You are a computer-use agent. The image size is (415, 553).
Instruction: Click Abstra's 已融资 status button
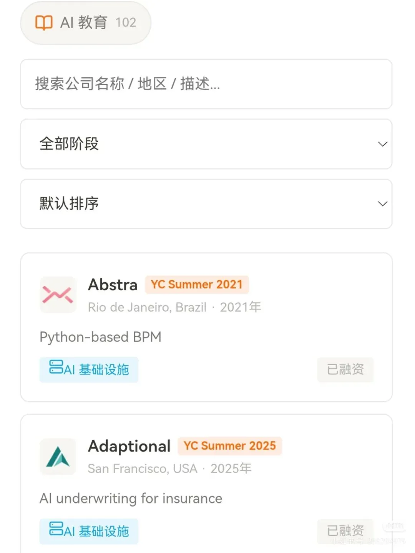point(345,369)
